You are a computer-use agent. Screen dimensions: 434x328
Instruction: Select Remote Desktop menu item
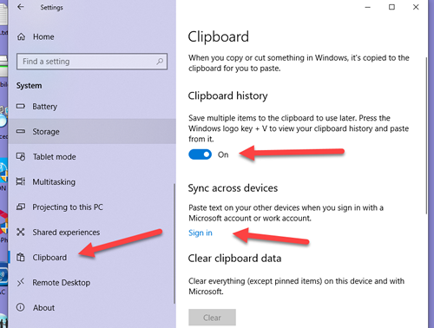click(92, 282)
